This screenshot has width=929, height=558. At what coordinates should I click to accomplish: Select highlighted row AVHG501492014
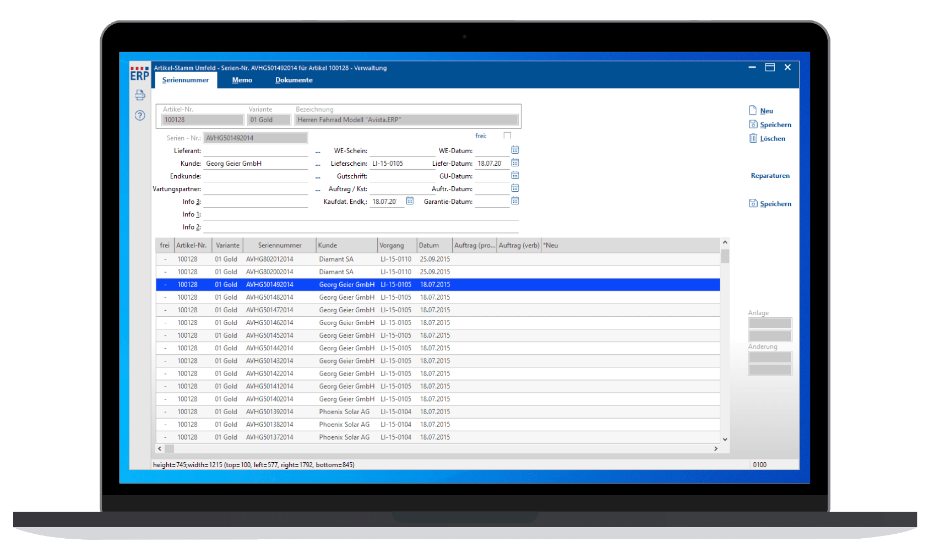click(x=438, y=284)
